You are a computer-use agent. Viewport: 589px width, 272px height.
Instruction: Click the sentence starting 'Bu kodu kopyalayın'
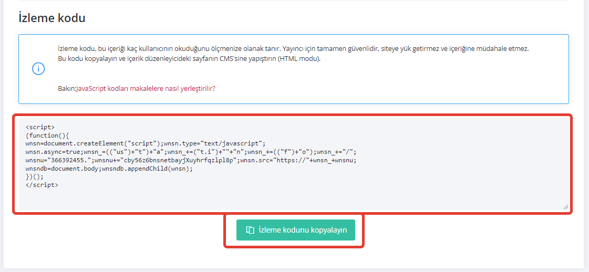[x=189, y=59]
